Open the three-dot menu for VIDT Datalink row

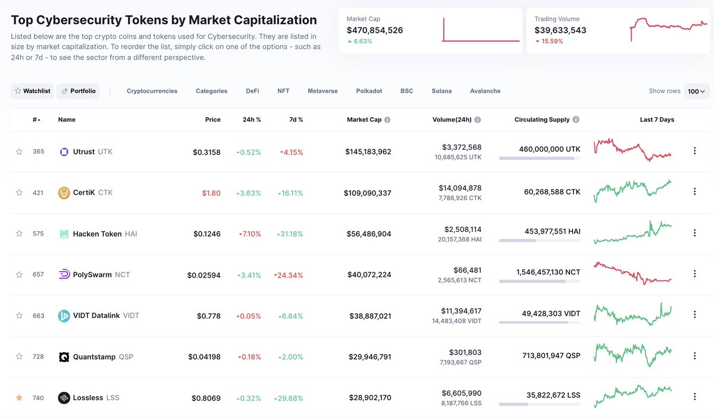[694, 315]
